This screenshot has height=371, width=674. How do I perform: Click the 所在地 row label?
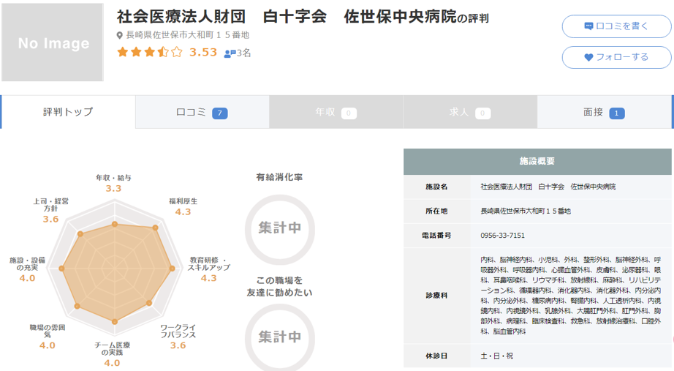tap(436, 211)
